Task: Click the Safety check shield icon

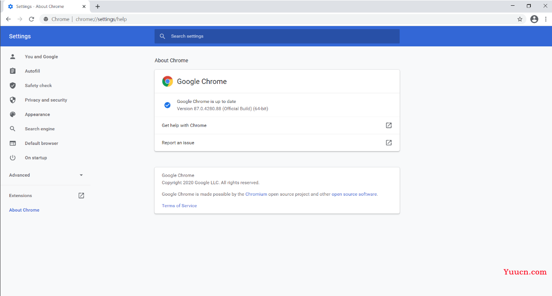Action: click(13, 86)
